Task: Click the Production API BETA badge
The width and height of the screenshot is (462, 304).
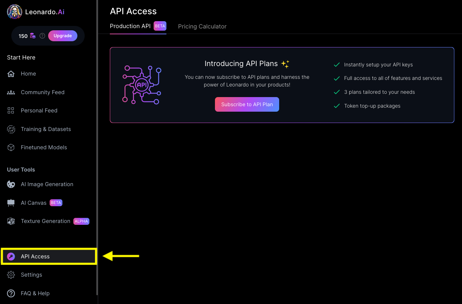Action: coord(160,26)
